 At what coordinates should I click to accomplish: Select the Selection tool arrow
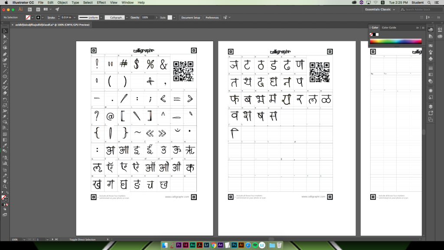click(5, 31)
